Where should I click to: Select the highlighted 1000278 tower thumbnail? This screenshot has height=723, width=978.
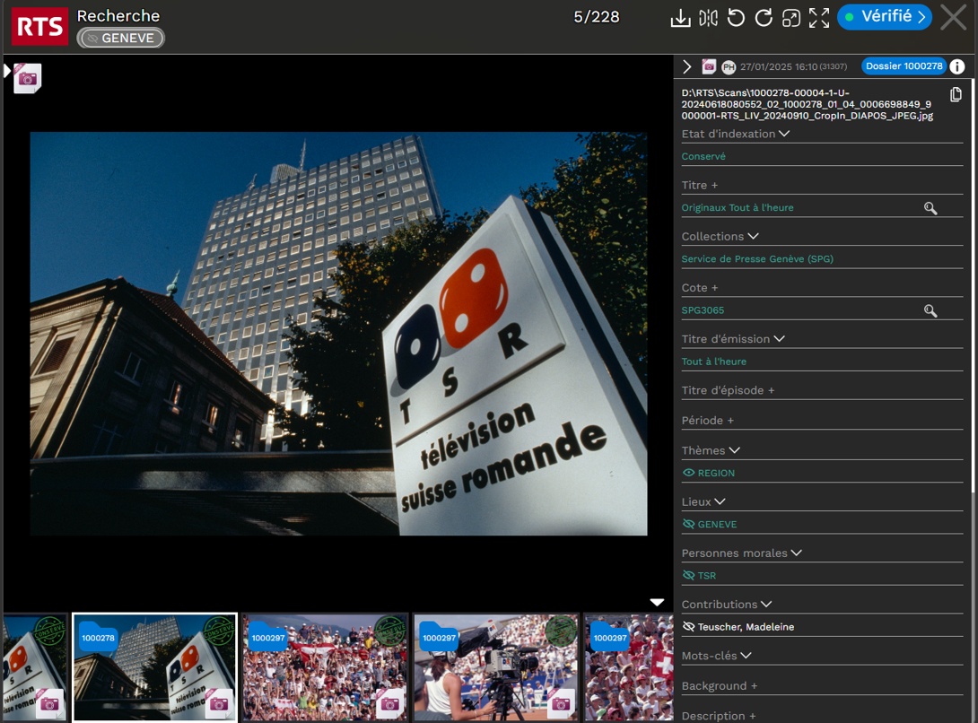click(x=154, y=667)
